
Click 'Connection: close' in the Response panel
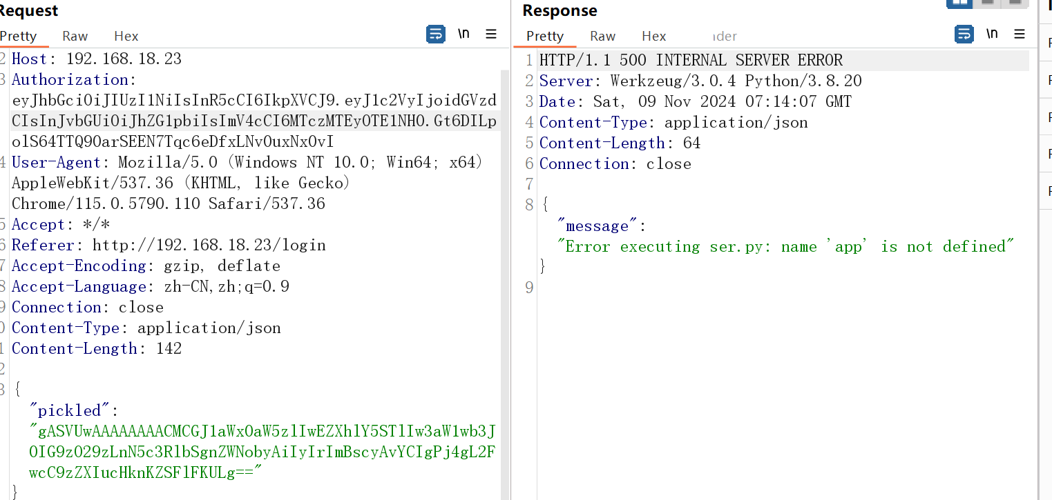click(615, 163)
